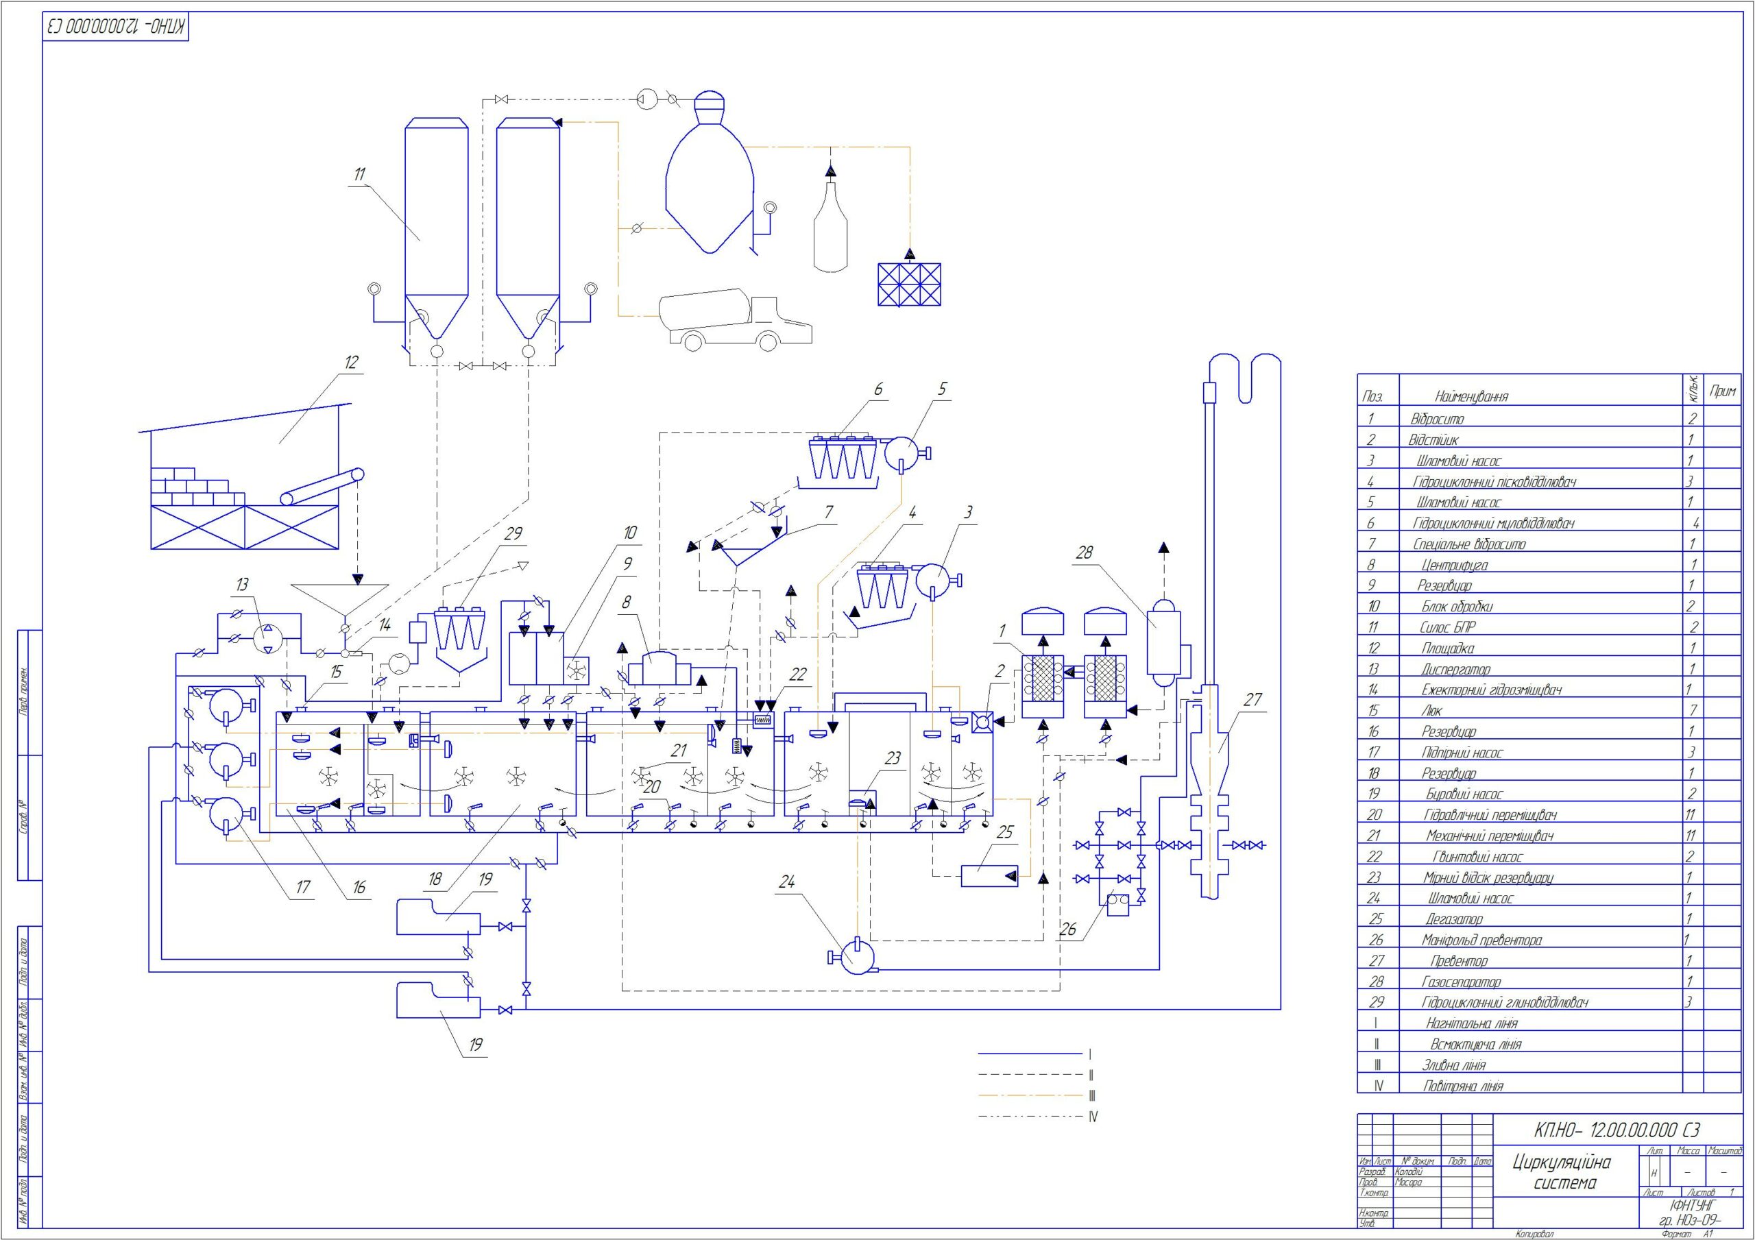Click the 'Масора' name in the title block
Viewport: 1755px width, 1240px height.
pyautogui.click(x=1408, y=1182)
